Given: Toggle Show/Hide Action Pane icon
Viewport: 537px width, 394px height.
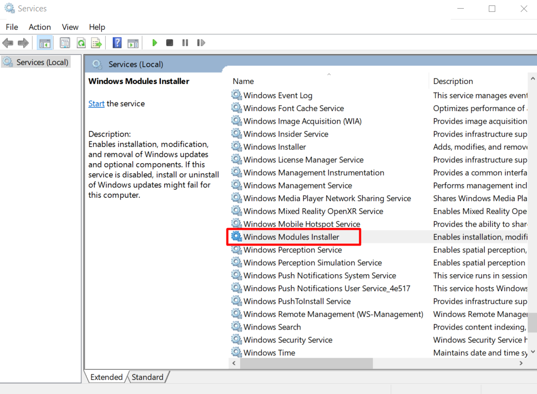Looking at the screenshot, I should [133, 43].
